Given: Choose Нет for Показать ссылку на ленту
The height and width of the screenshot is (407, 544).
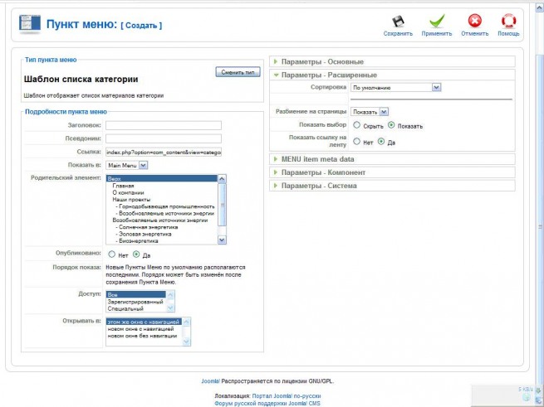Looking at the screenshot, I should pyautogui.click(x=356, y=141).
